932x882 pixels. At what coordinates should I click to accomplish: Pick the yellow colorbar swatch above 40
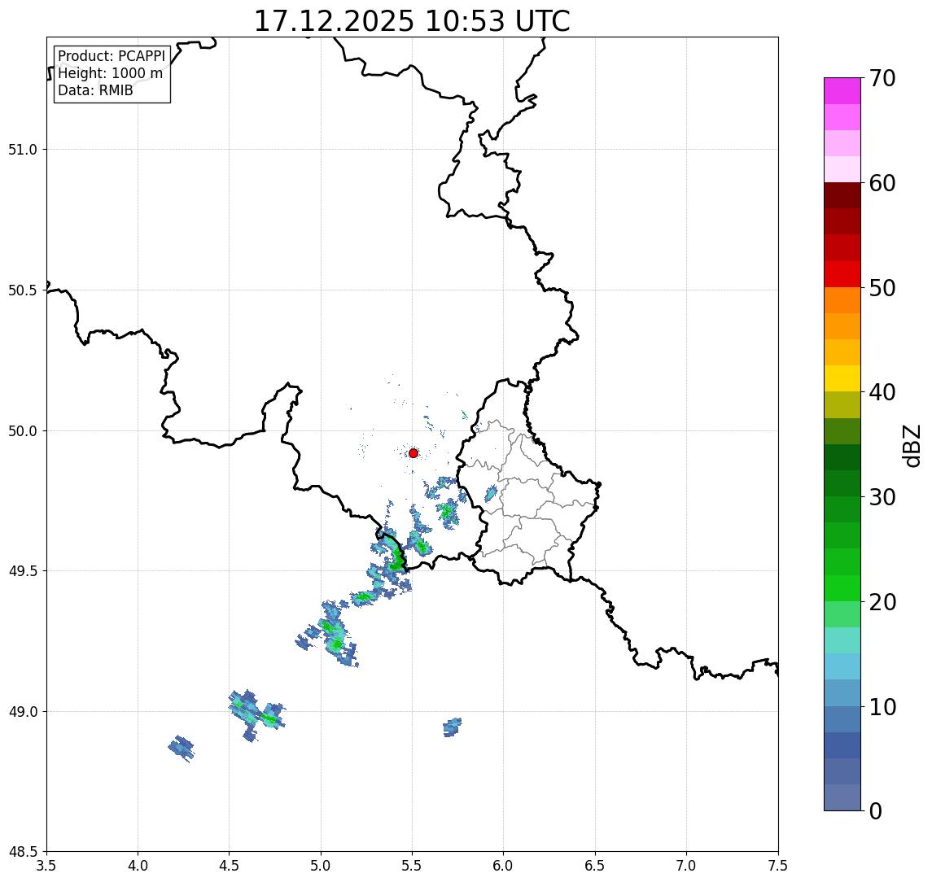(842, 378)
